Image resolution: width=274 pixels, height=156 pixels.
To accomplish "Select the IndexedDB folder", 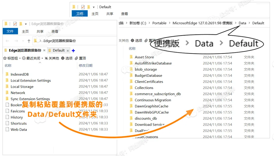I will click(x=20, y=74).
